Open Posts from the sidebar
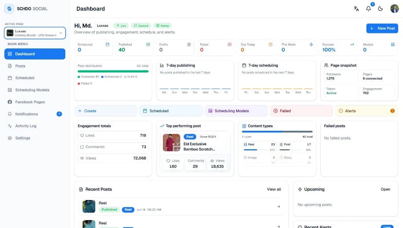This screenshot has height=228, width=403. click(35, 66)
